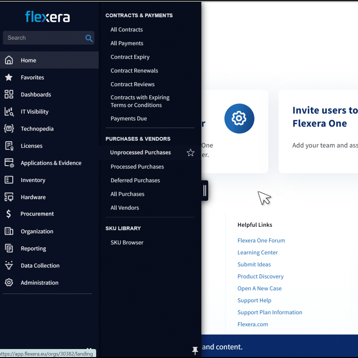Click into the Search input field
Screen dimensions: 358x358
[x=43, y=38]
